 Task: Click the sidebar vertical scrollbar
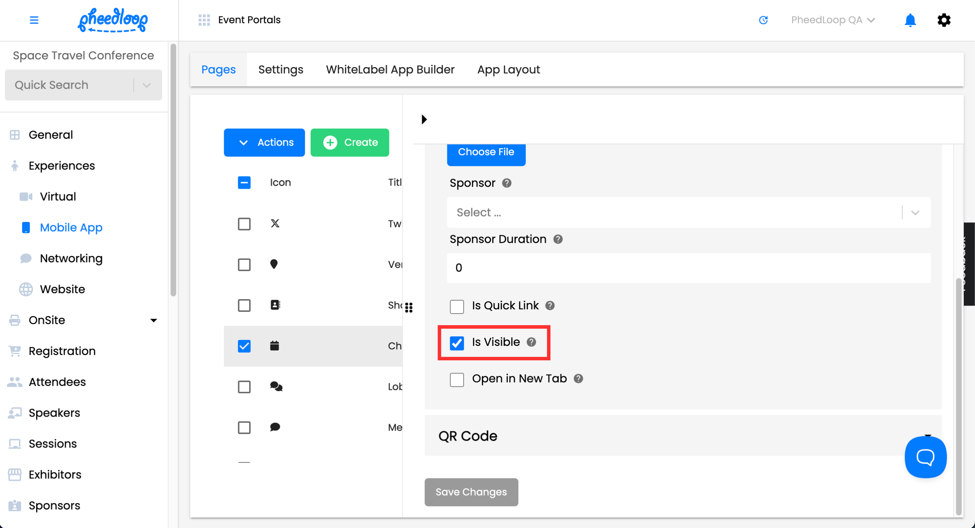click(x=173, y=170)
